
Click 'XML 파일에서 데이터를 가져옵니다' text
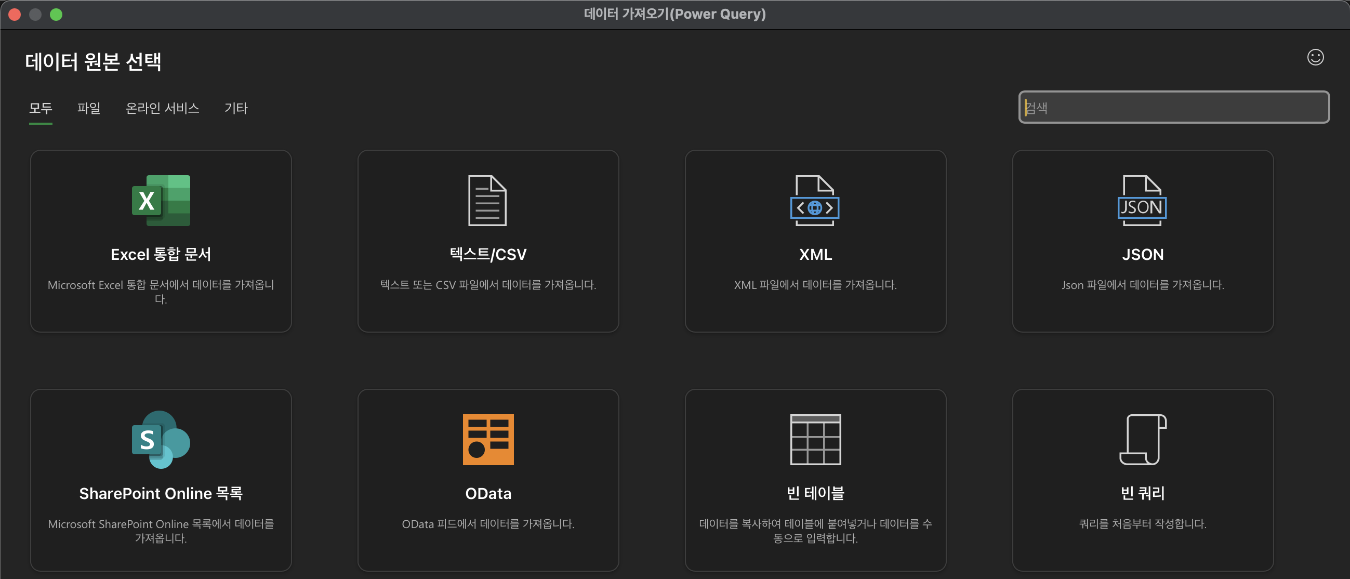click(815, 284)
